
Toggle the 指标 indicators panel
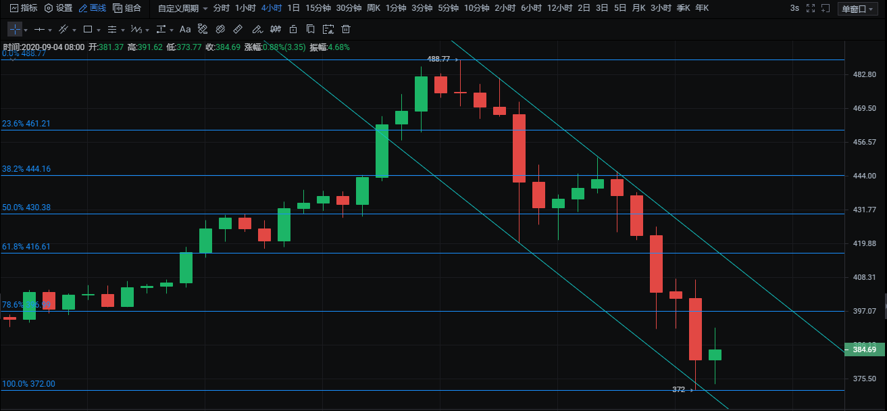coord(24,8)
